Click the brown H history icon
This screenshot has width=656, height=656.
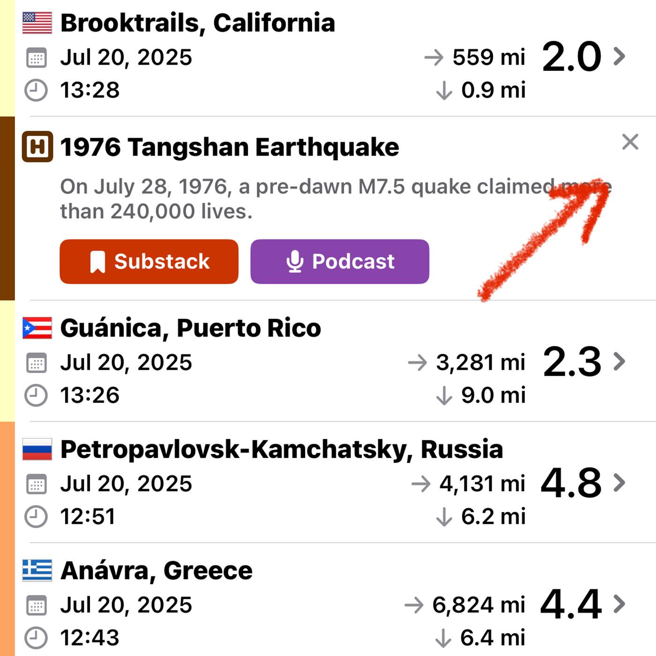tap(37, 147)
